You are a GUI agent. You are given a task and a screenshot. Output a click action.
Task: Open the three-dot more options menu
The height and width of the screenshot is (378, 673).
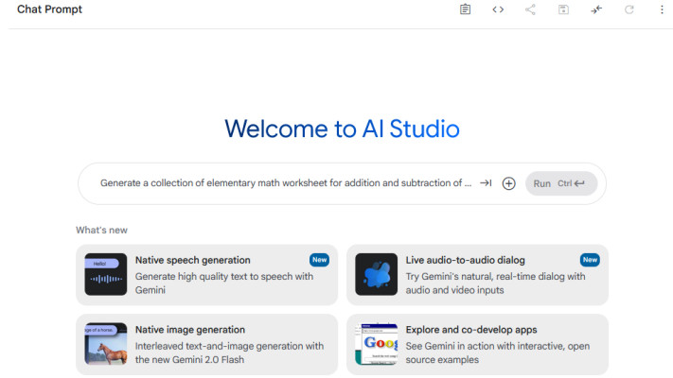(662, 9)
